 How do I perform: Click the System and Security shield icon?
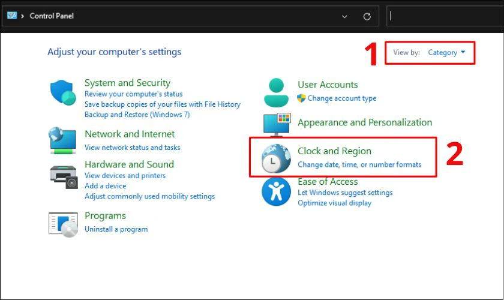coord(63,92)
